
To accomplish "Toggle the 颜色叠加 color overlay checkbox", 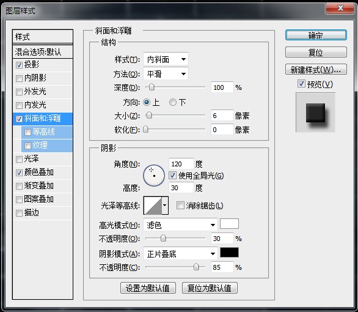I will click(19, 173).
